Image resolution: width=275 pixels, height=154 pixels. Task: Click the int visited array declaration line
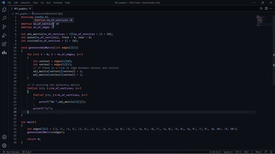50,41
